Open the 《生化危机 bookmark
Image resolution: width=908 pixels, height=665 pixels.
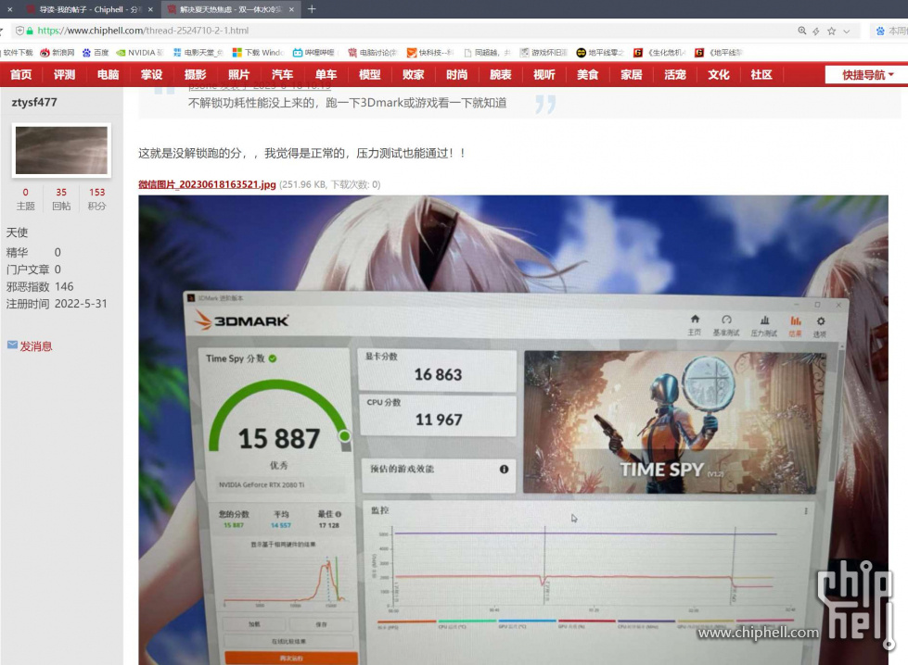[x=660, y=53]
